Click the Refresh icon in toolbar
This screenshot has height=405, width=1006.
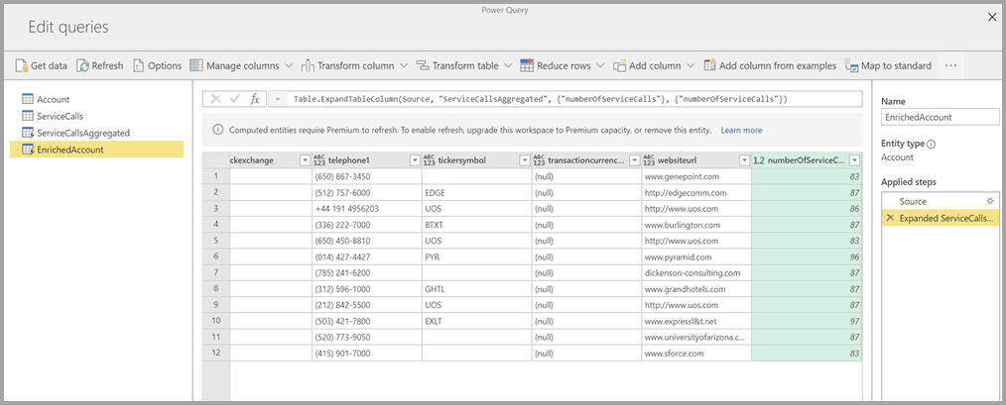[x=82, y=65]
